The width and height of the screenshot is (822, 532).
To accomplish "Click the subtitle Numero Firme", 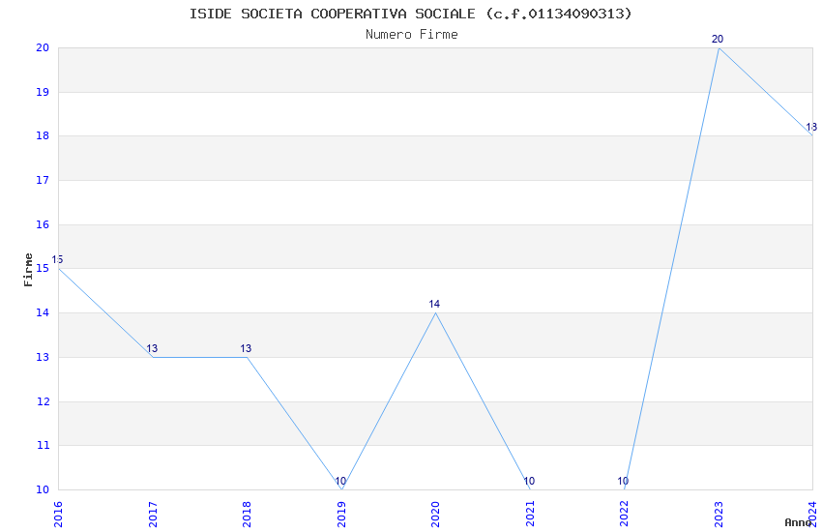I will [412, 34].
